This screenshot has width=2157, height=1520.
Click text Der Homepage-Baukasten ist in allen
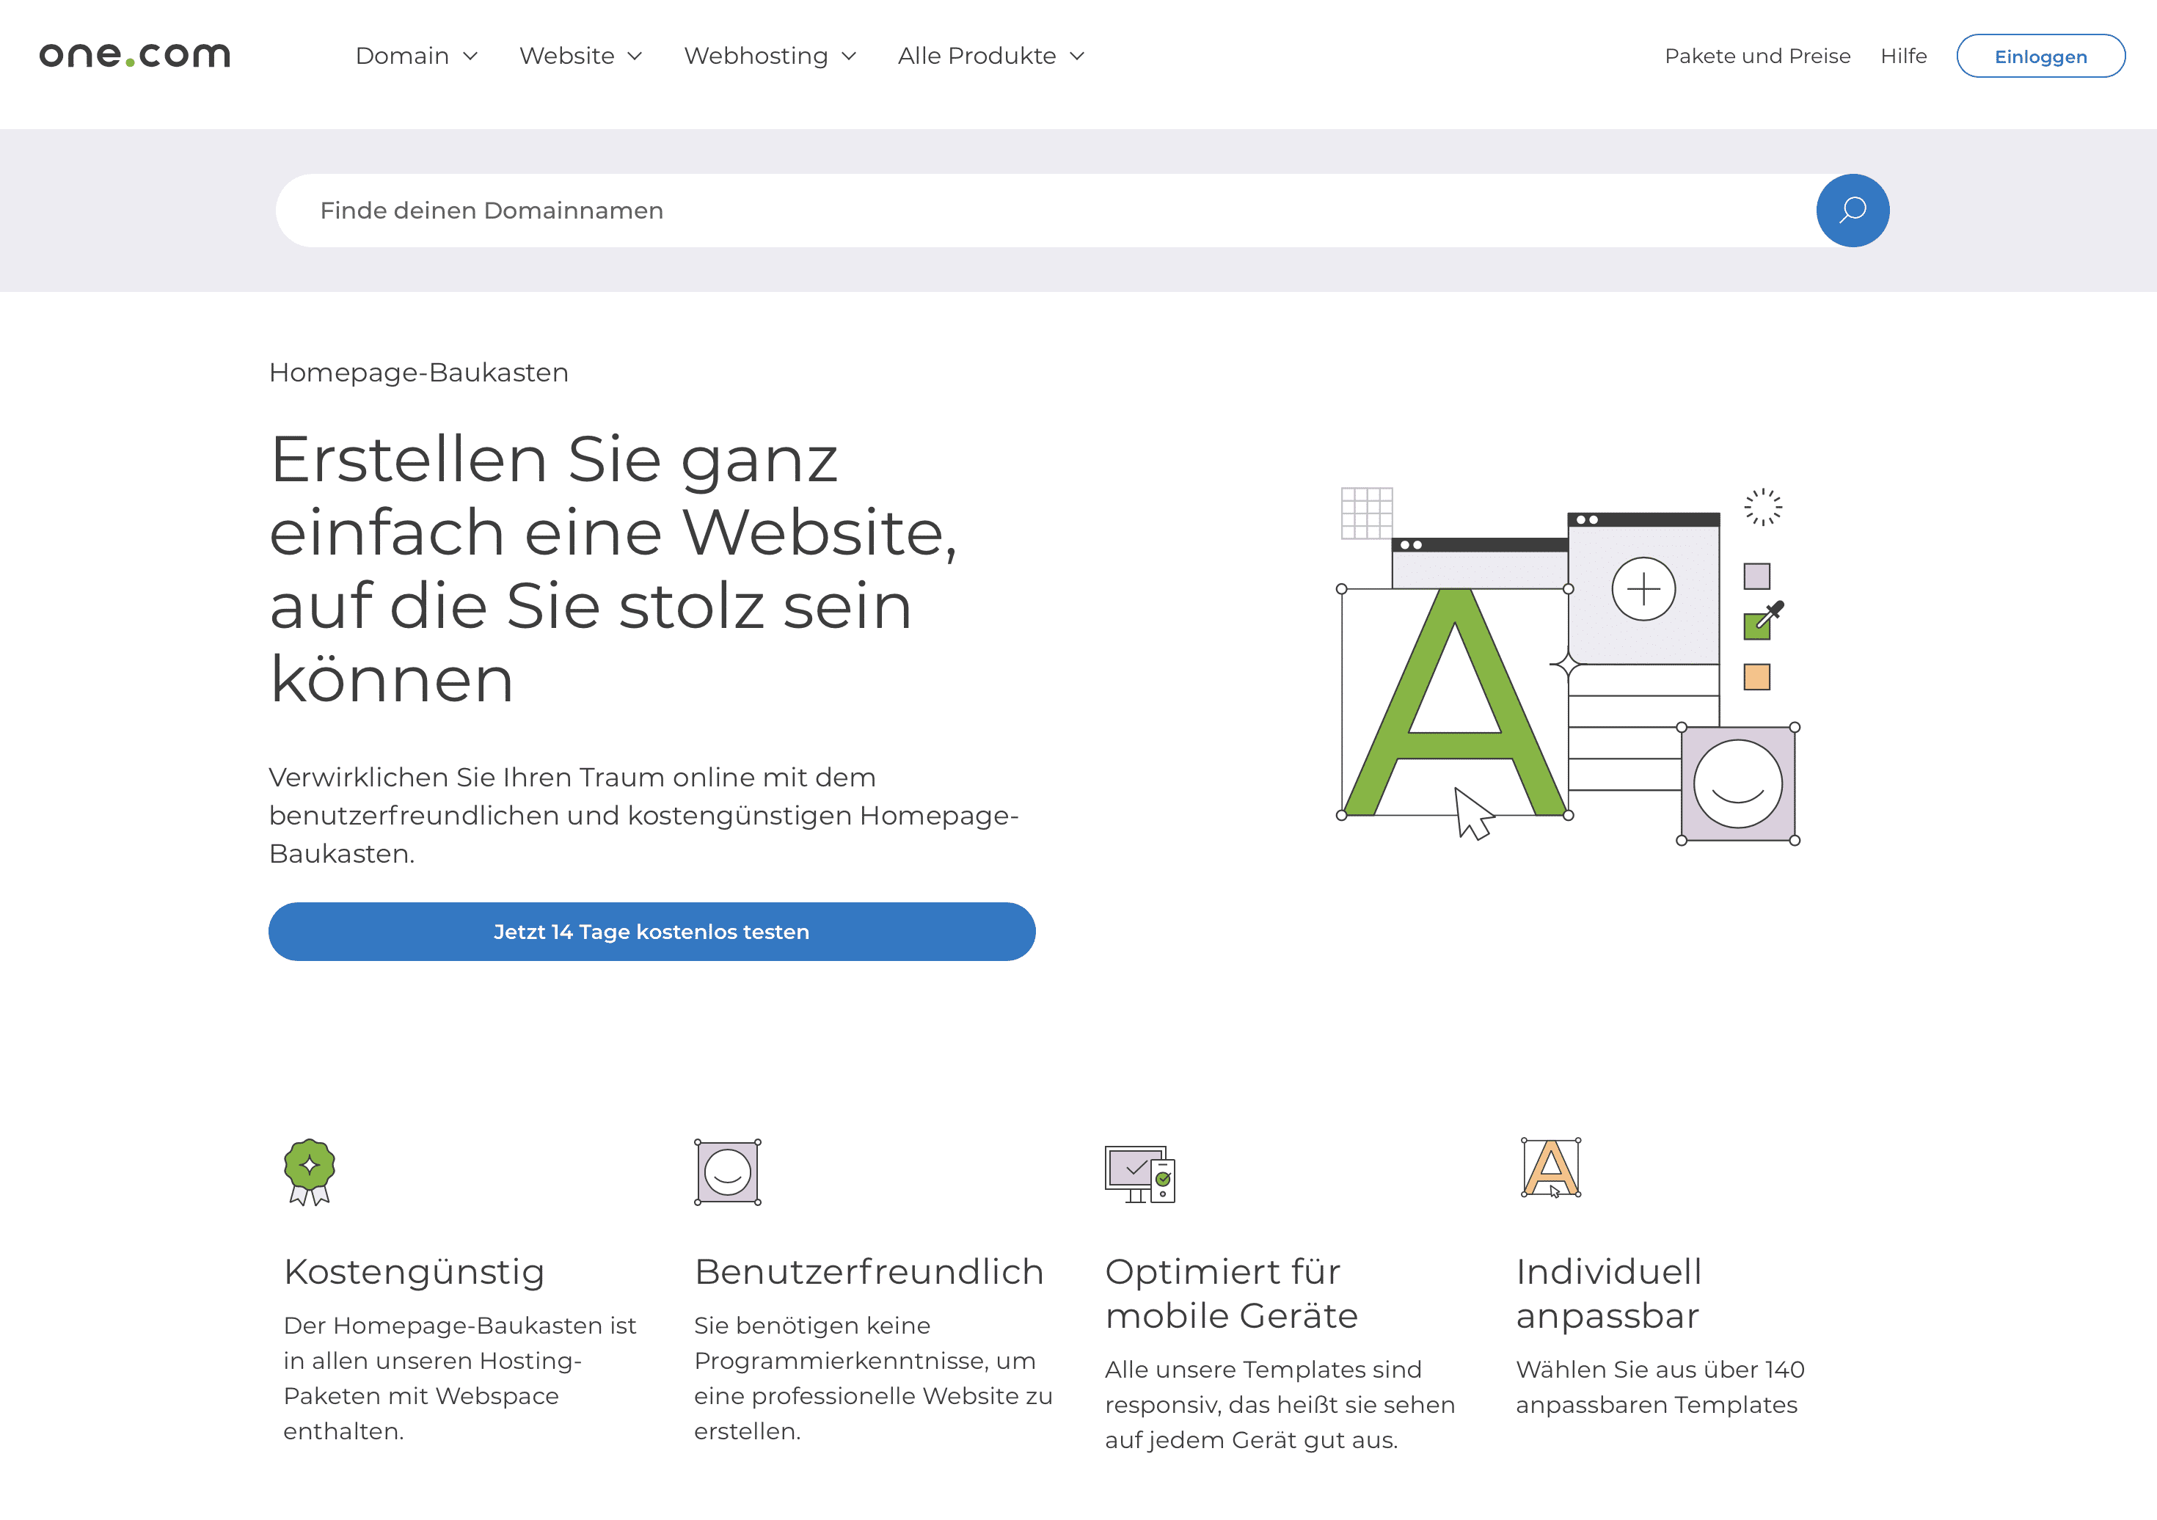pyautogui.click(x=459, y=1377)
